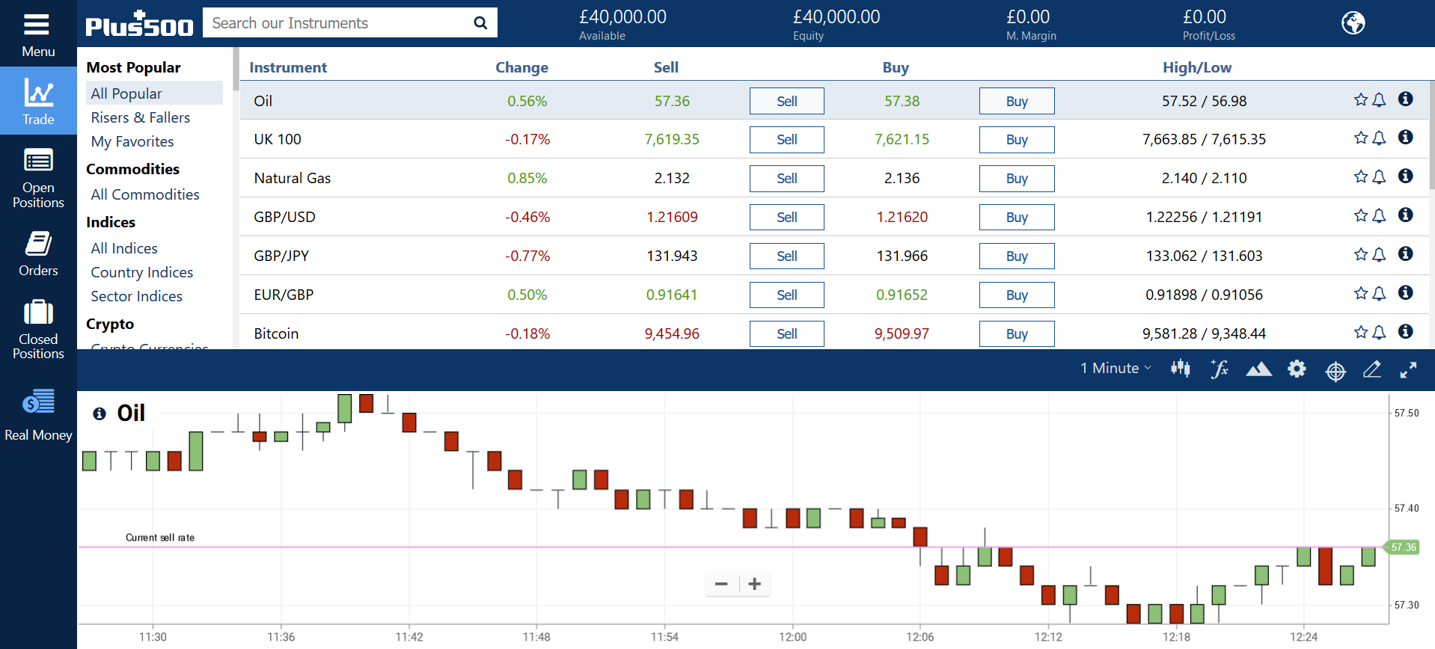Screen dimensions: 1435x649
Task: Click Buy button for UK 100
Action: click(x=1017, y=139)
